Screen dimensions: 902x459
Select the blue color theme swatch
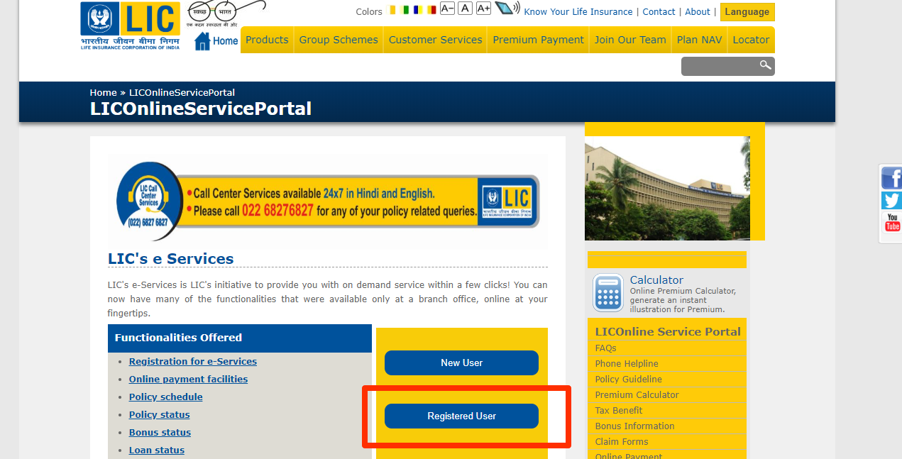pos(418,11)
